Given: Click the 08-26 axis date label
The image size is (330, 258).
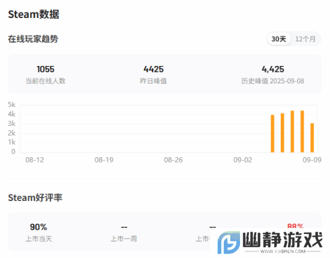Looking at the screenshot, I should pyautogui.click(x=173, y=160).
